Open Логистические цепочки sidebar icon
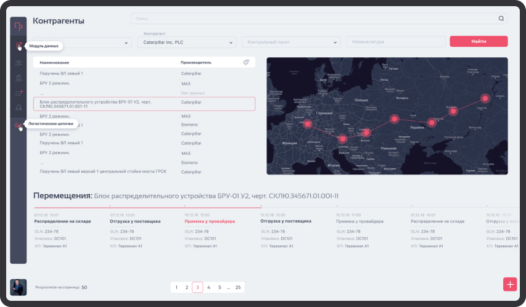 click(x=18, y=126)
